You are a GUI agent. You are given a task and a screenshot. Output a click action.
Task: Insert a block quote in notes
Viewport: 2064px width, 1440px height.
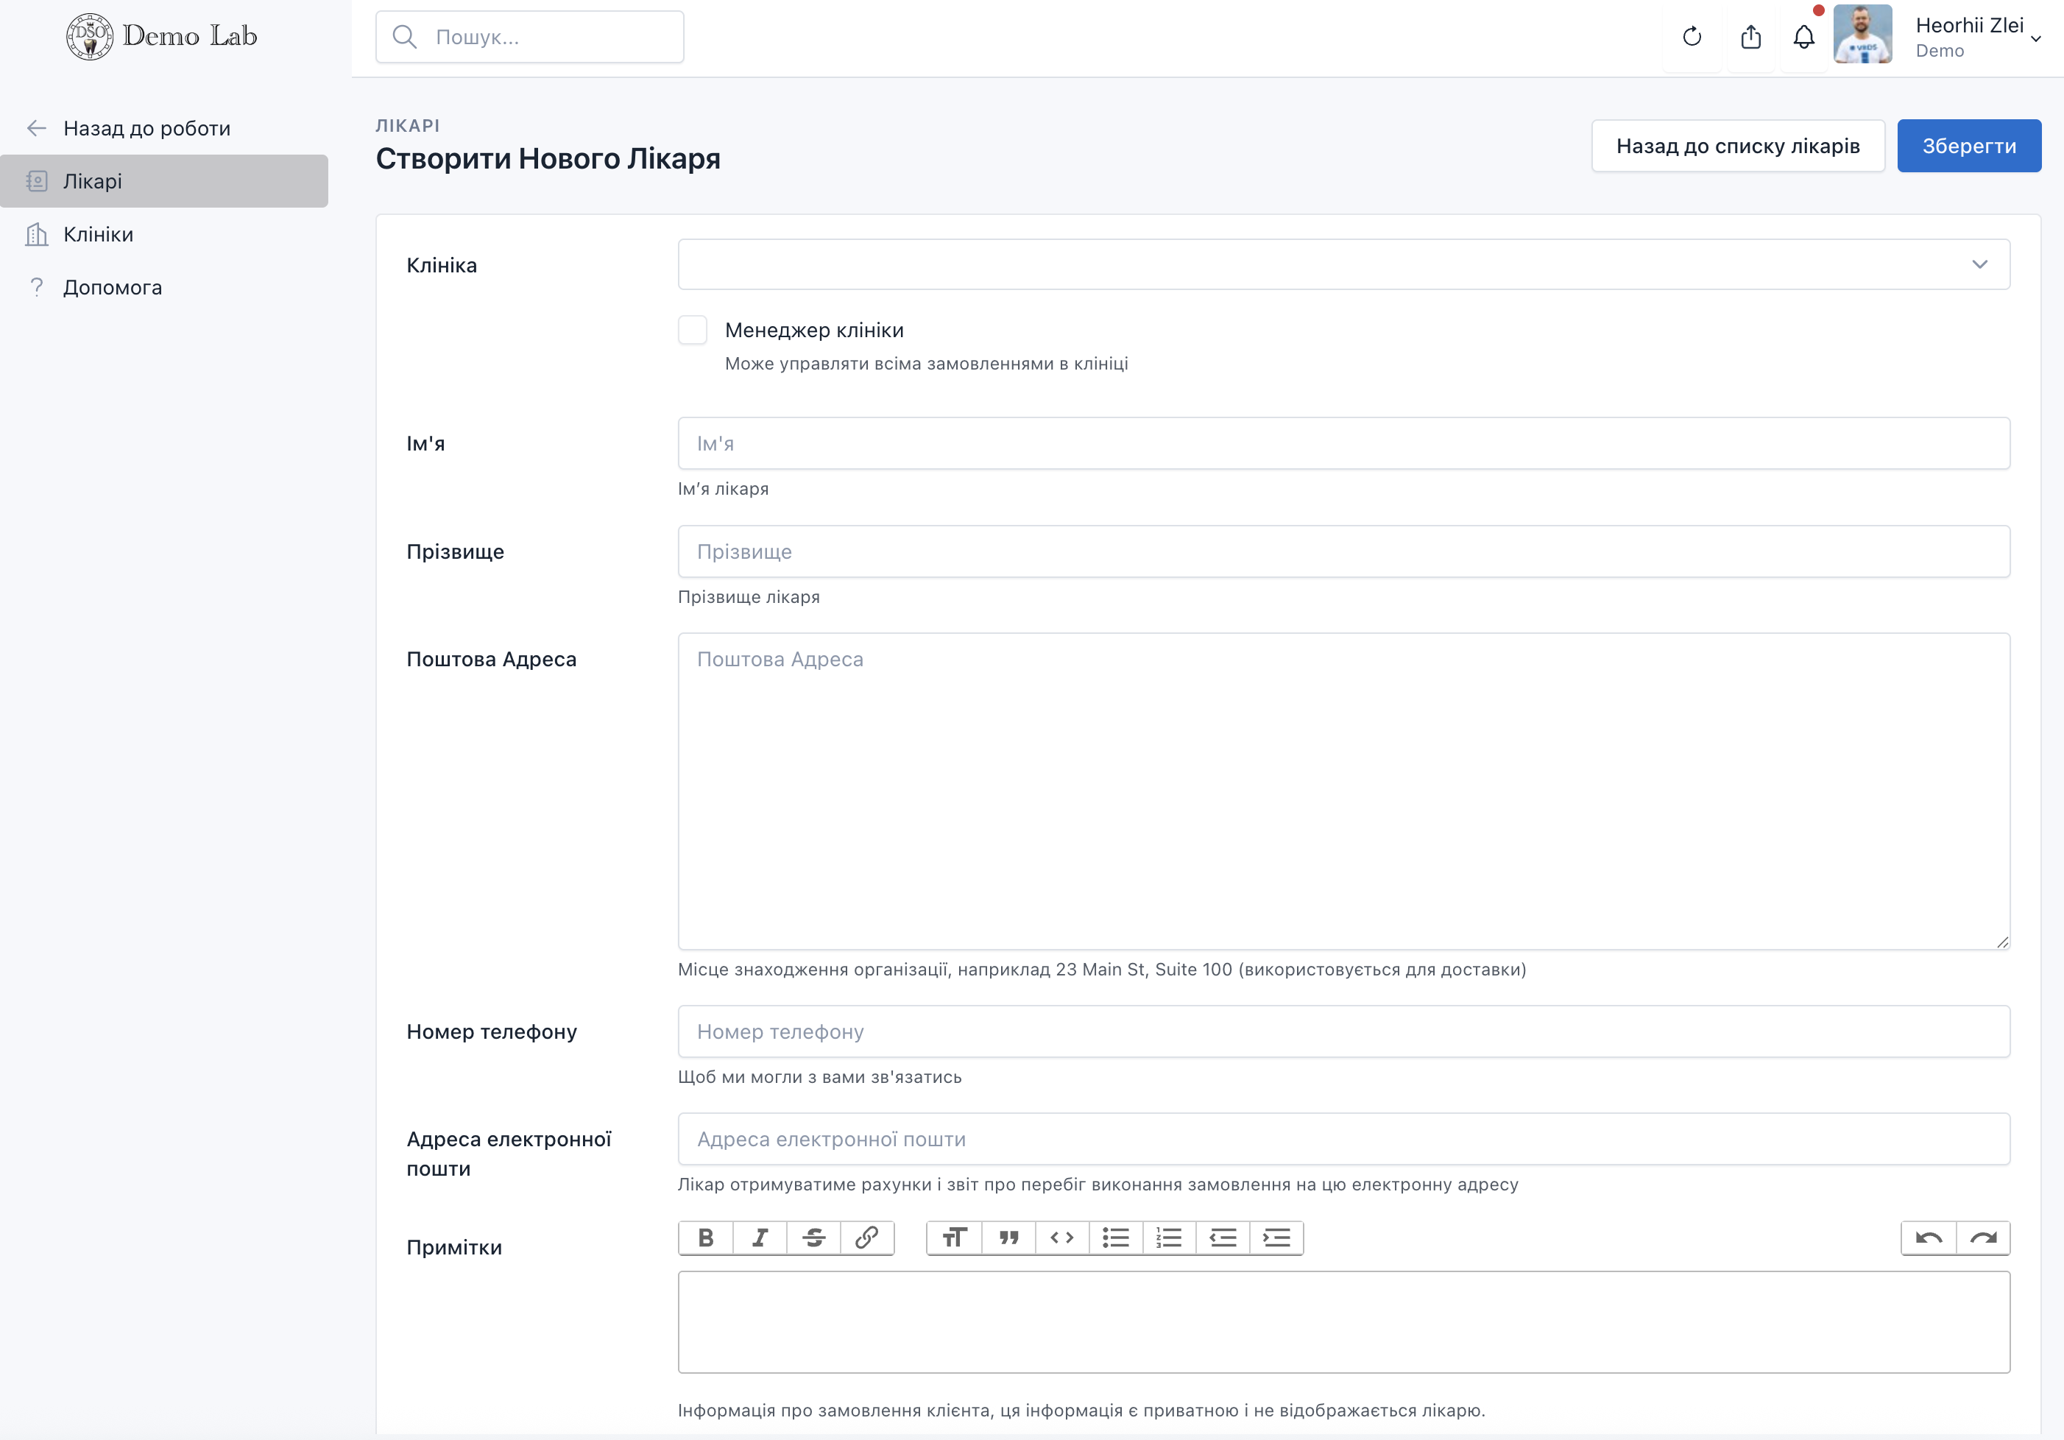coord(1008,1238)
